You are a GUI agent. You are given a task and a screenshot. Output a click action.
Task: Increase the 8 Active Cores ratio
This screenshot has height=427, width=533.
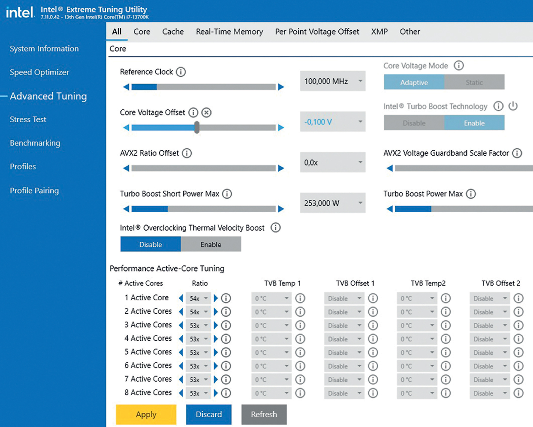(216, 393)
